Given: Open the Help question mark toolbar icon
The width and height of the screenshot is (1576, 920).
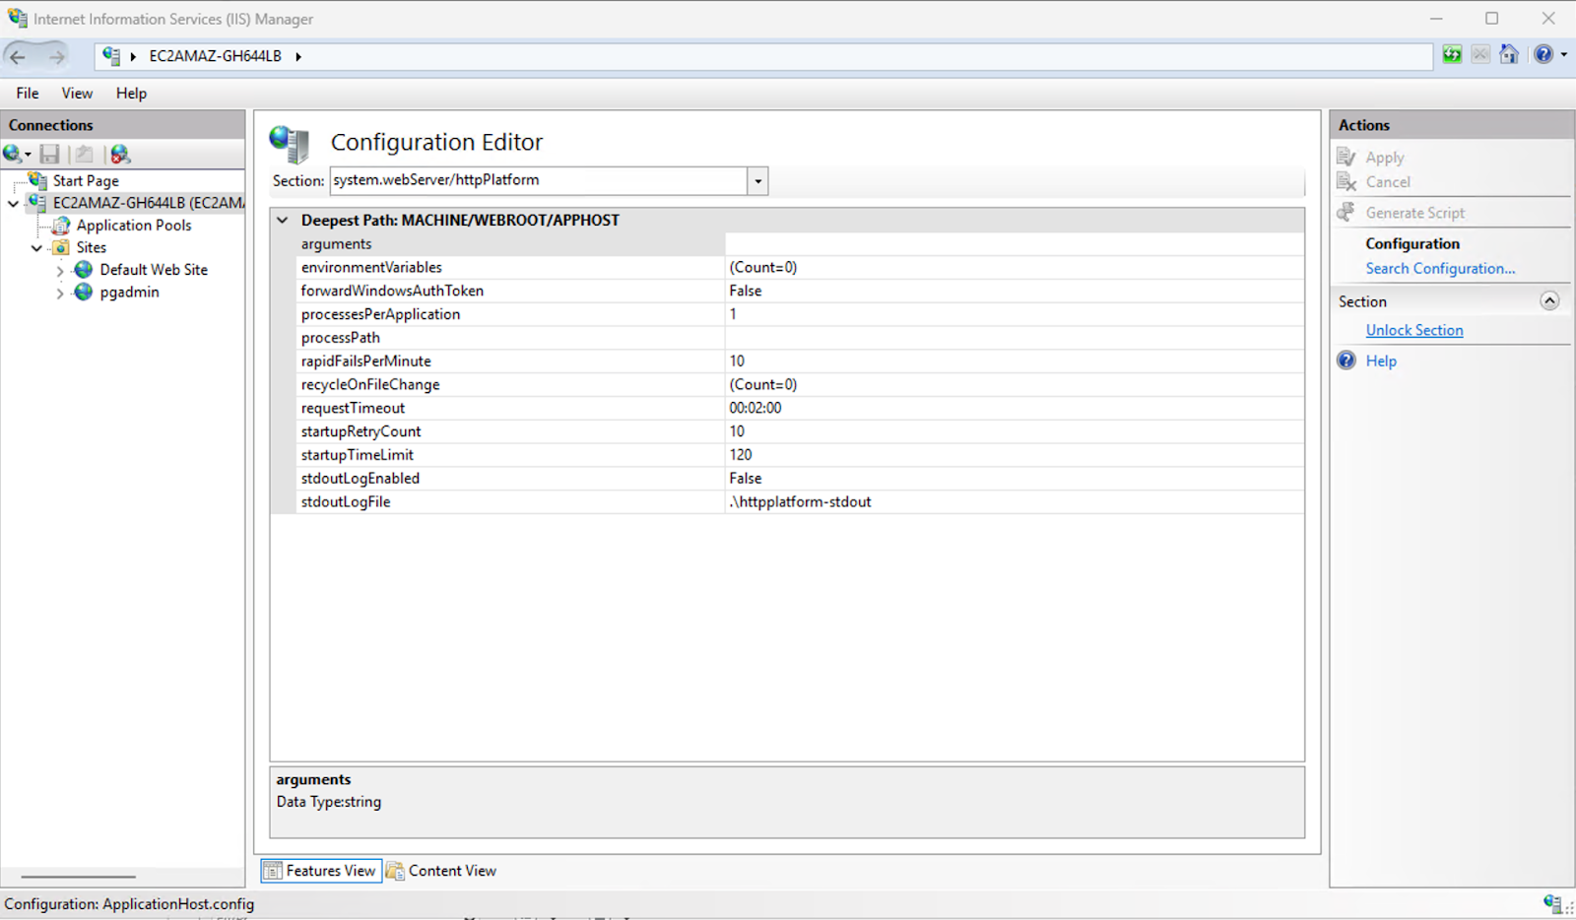Looking at the screenshot, I should point(1543,55).
